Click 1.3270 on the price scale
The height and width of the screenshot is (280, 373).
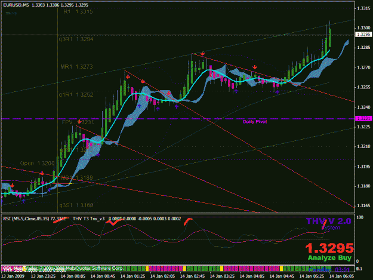[x=363, y=68]
